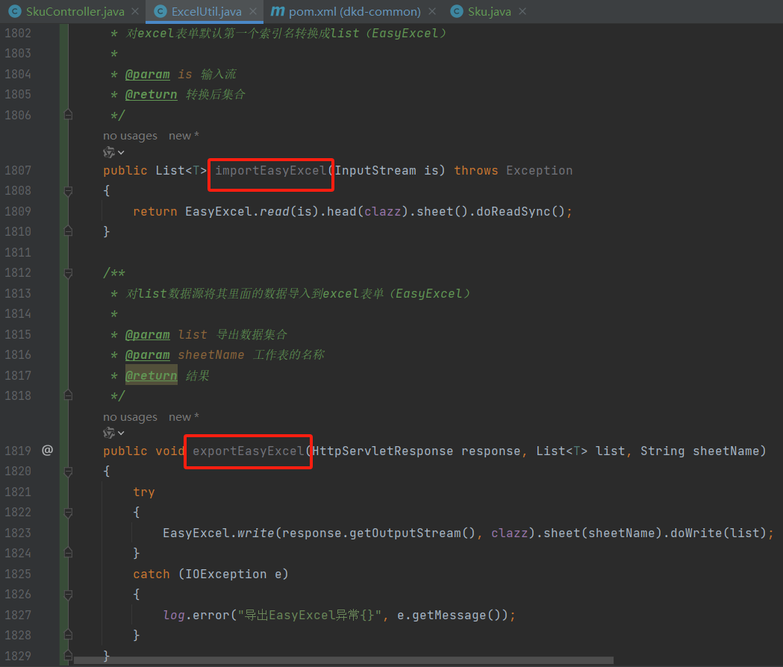The width and height of the screenshot is (783, 667).
Task: Open the dropdown arrow beside importEasyExcel AI icon
Action: (x=121, y=152)
